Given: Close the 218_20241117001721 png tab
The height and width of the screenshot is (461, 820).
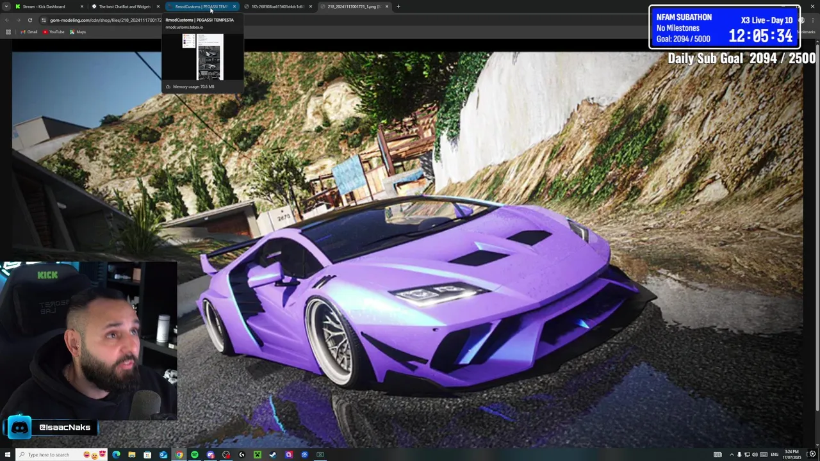Looking at the screenshot, I should click(x=386, y=6).
